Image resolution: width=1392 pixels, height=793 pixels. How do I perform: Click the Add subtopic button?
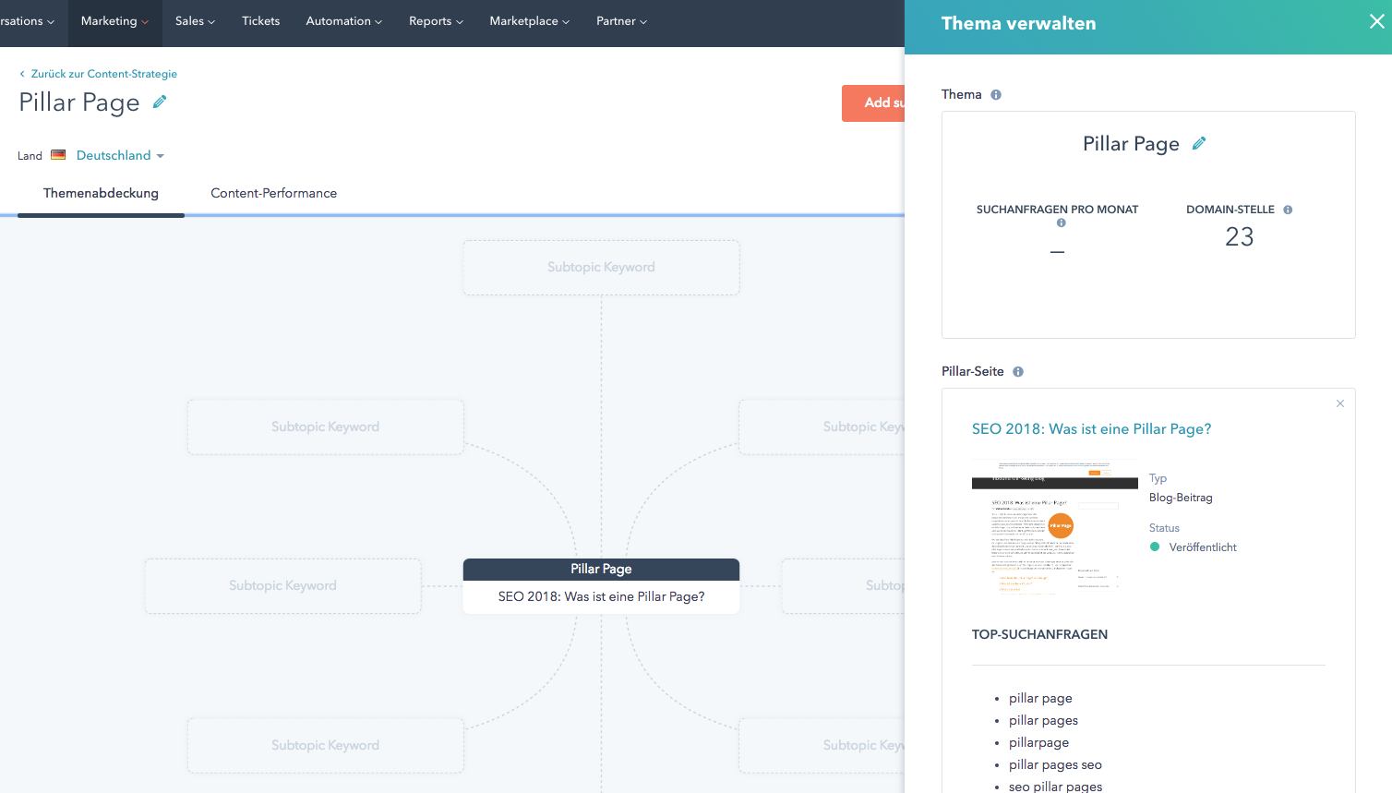tap(873, 103)
